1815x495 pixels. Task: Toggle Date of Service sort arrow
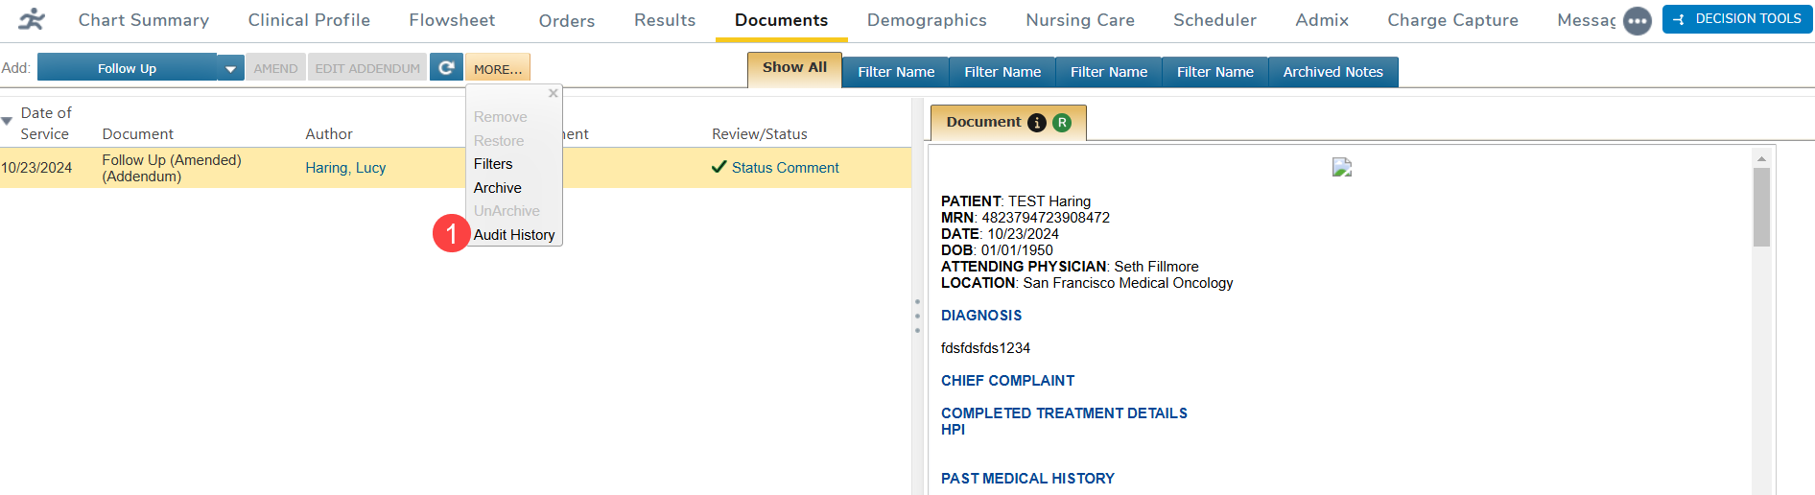point(7,122)
